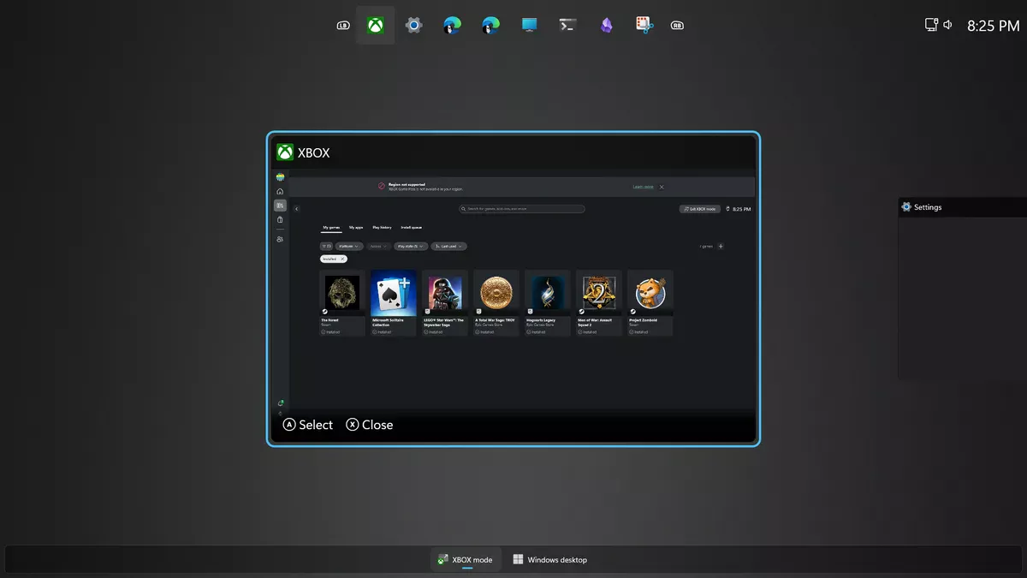This screenshot has width=1027, height=578.
Task: Open the network status icon in system tray
Action: point(932,25)
